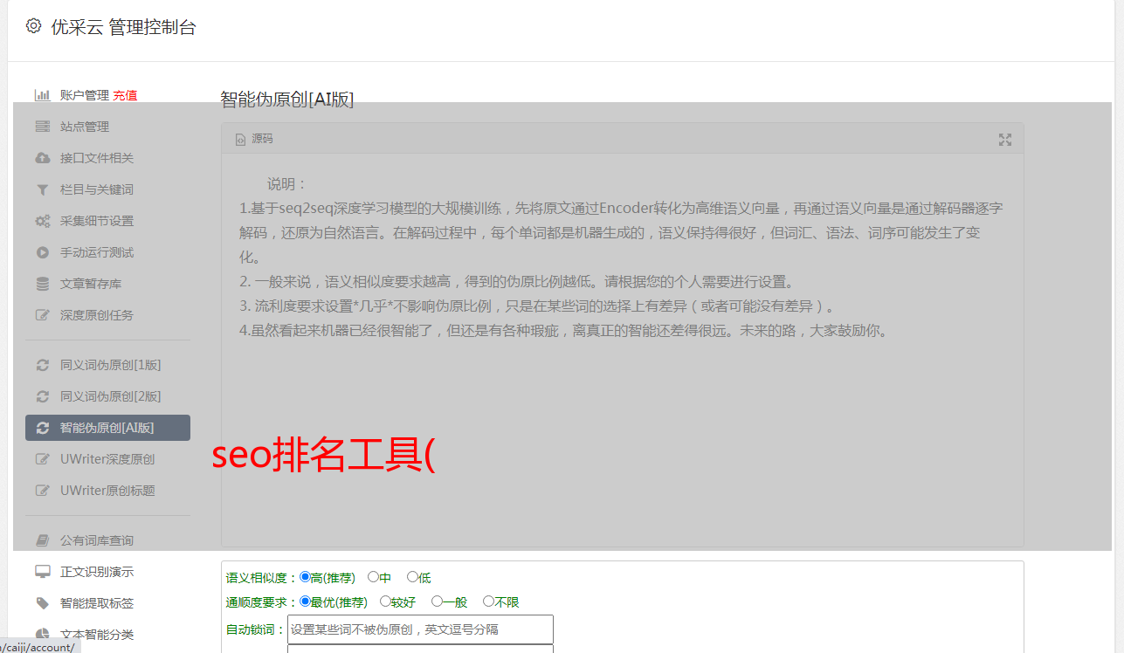Select 智能伪原创[AI版] active sidebar item
1124x653 pixels.
coord(107,428)
